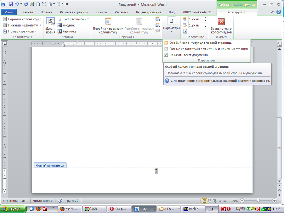Open Word help question mark icon
The width and height of the screenshot is (284, 213).
279,12
